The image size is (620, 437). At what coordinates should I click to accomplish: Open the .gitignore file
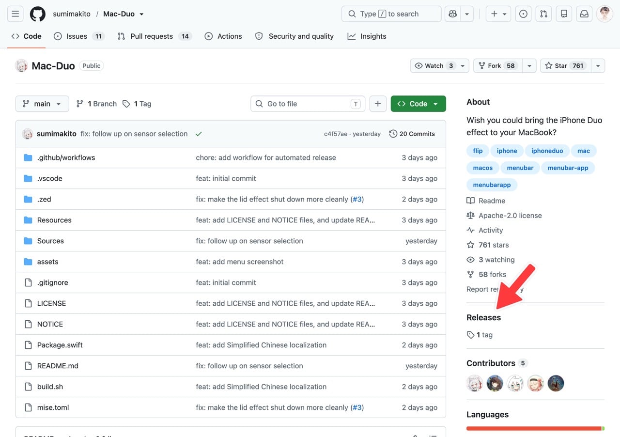(53, 282)
